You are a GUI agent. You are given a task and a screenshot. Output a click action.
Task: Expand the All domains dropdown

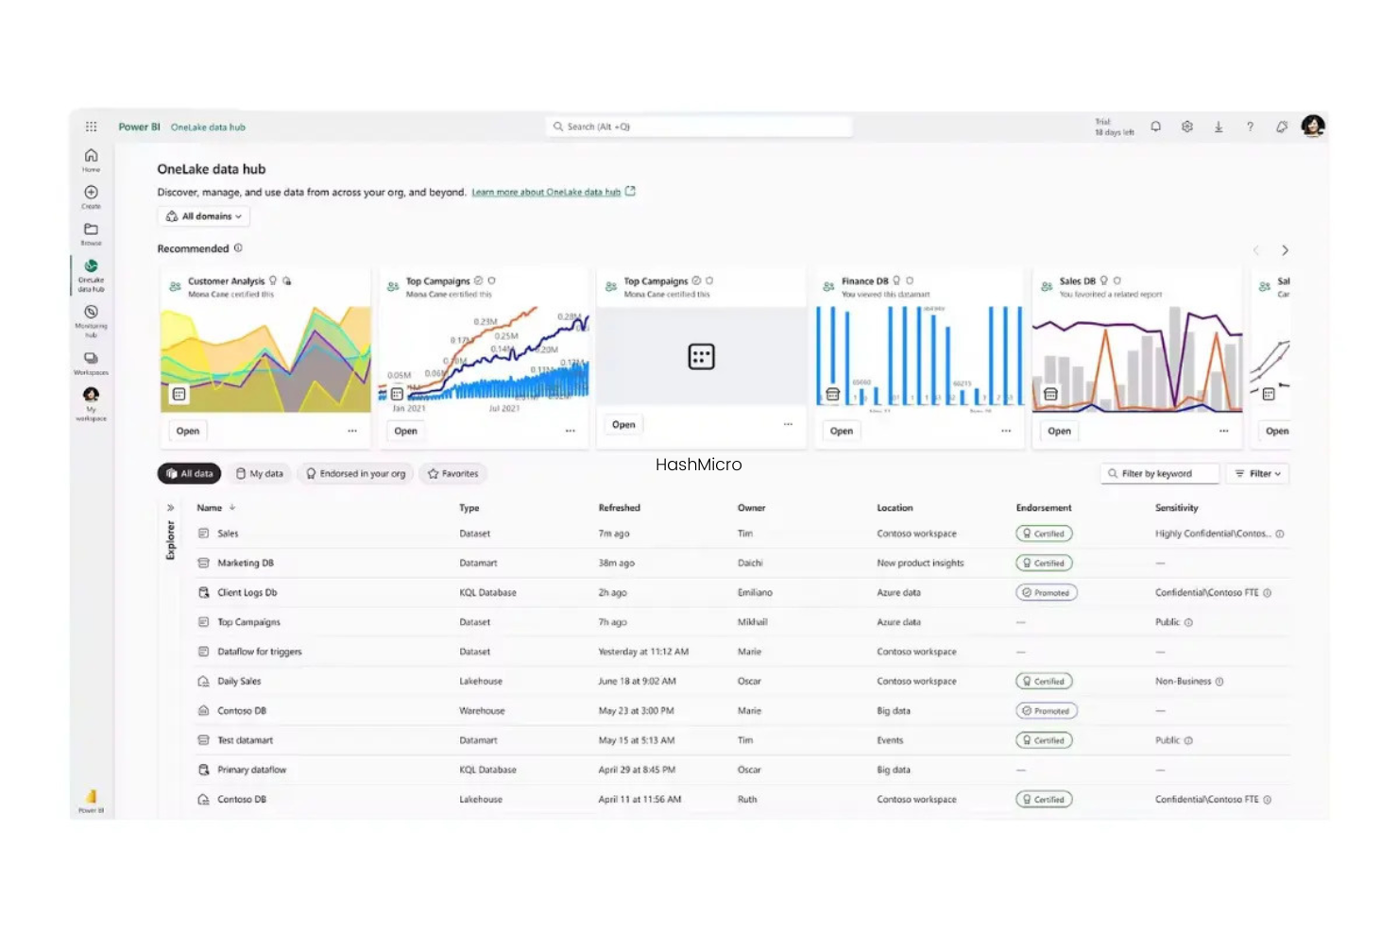coord(203,216)
